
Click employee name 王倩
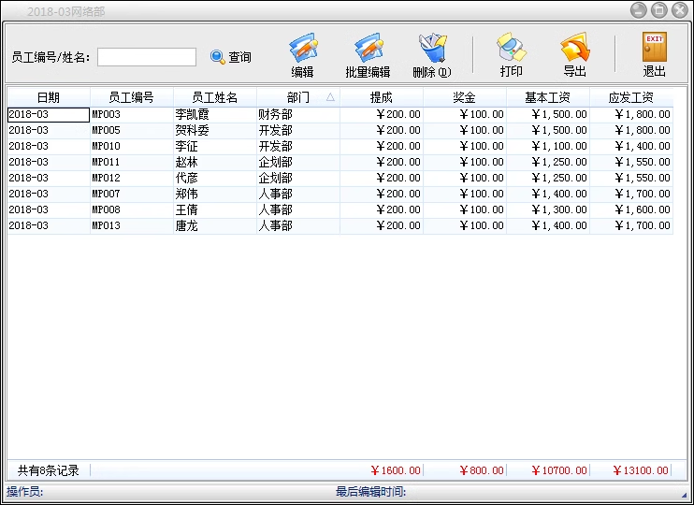[186, 210]
